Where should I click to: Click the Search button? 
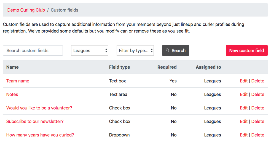pyautogui.click(x=176, y=50)
